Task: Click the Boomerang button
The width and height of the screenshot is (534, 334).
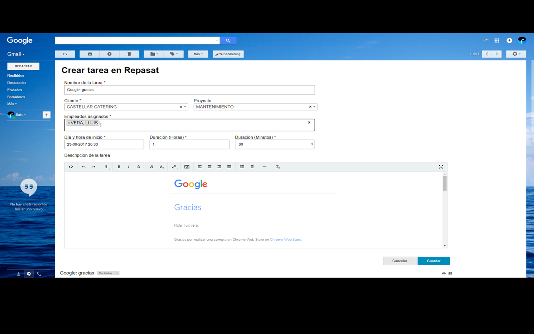Action: pos(228,54)
